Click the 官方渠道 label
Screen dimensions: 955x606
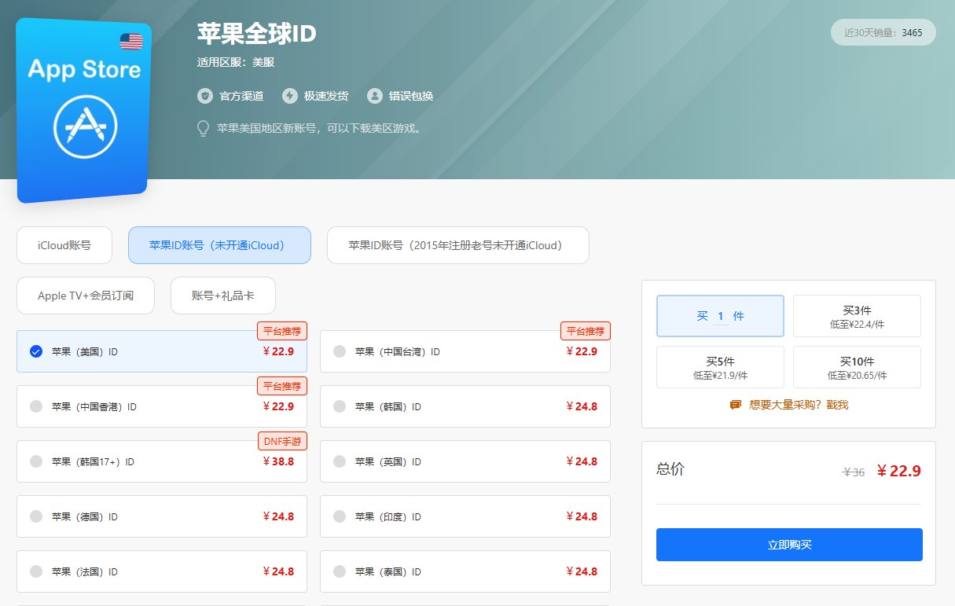coord(241,96)
